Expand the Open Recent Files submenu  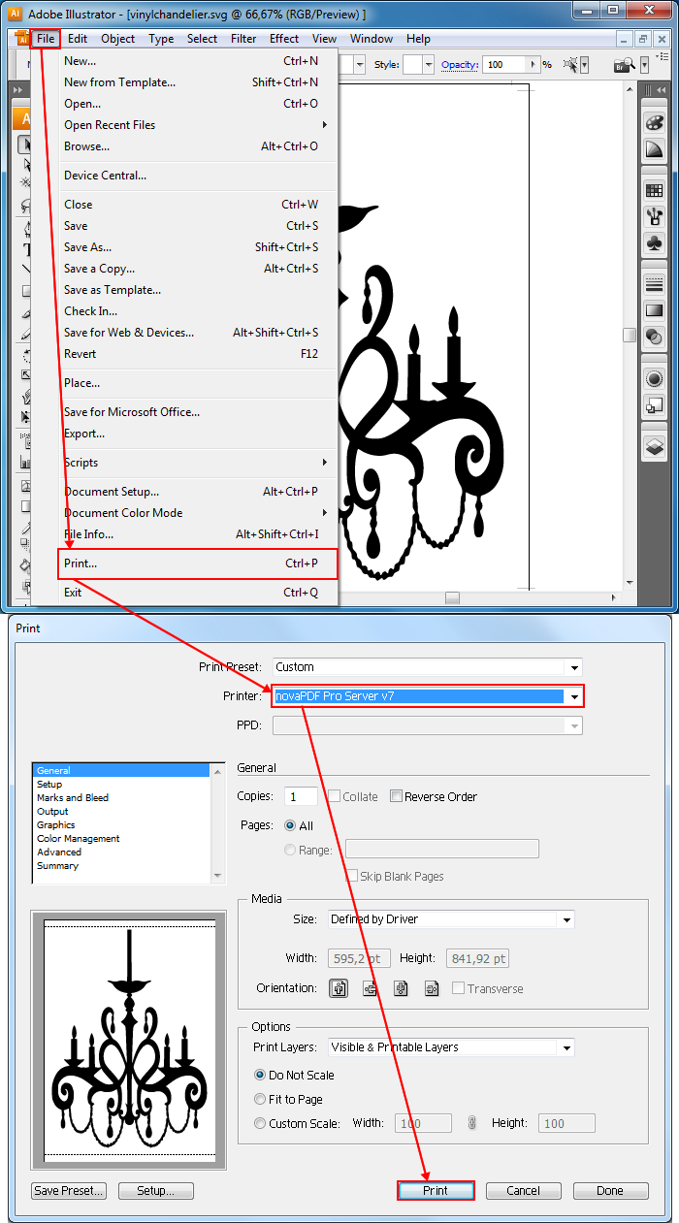[325, 125]
